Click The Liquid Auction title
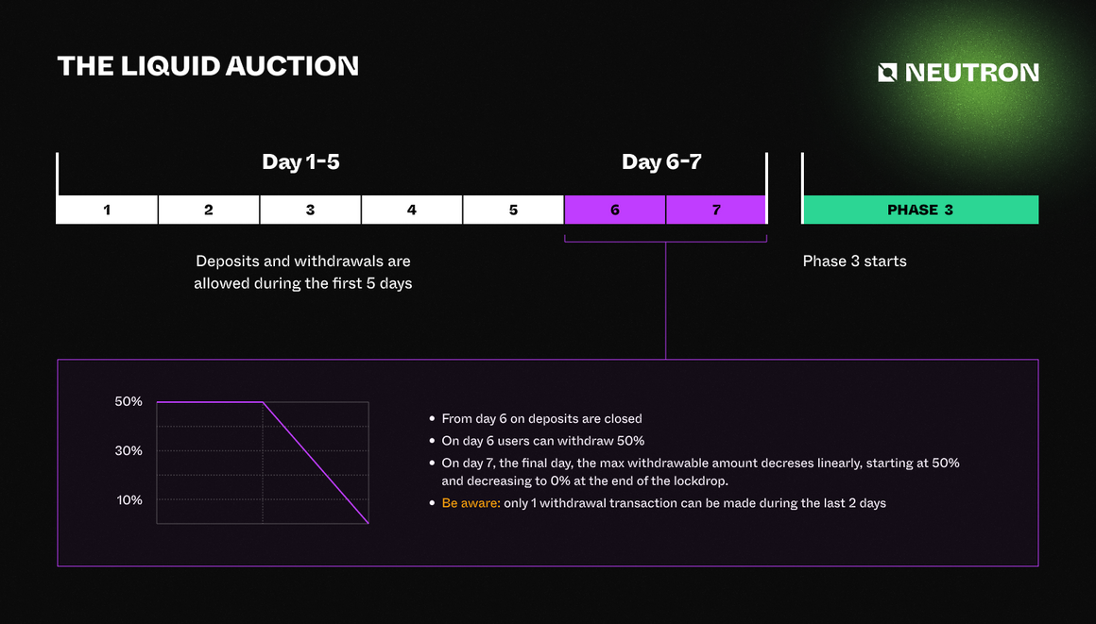 tap(208, 66)
